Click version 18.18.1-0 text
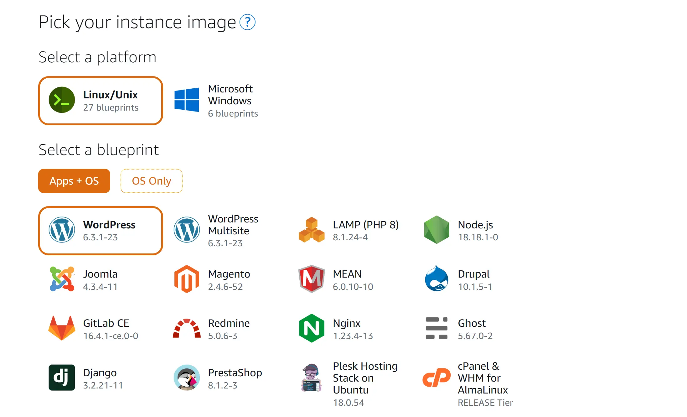687x417 pixels. 478,237
